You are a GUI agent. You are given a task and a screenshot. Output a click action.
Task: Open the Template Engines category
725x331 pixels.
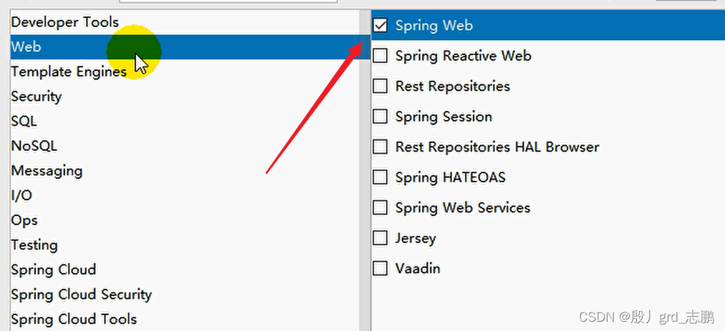click(x=185, y=71)
